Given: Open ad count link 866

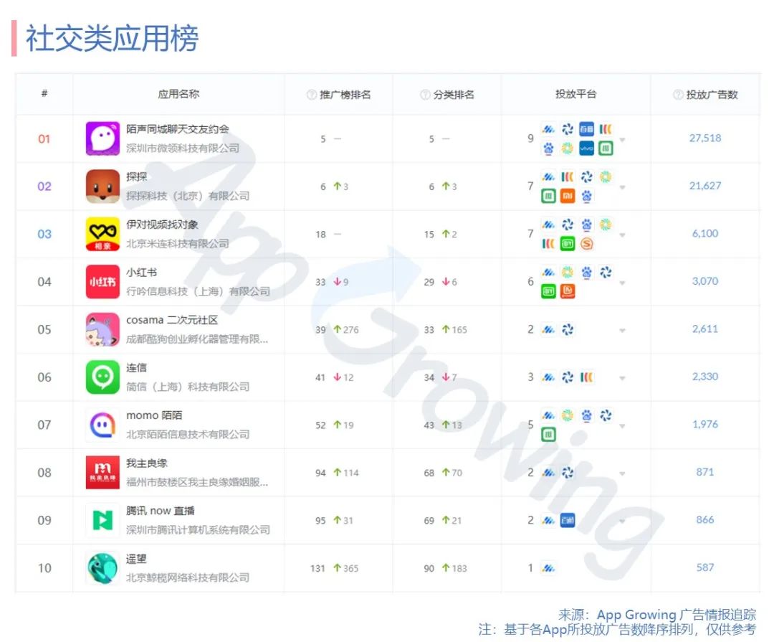Looking at the screenshot, I should coord(705,519).
